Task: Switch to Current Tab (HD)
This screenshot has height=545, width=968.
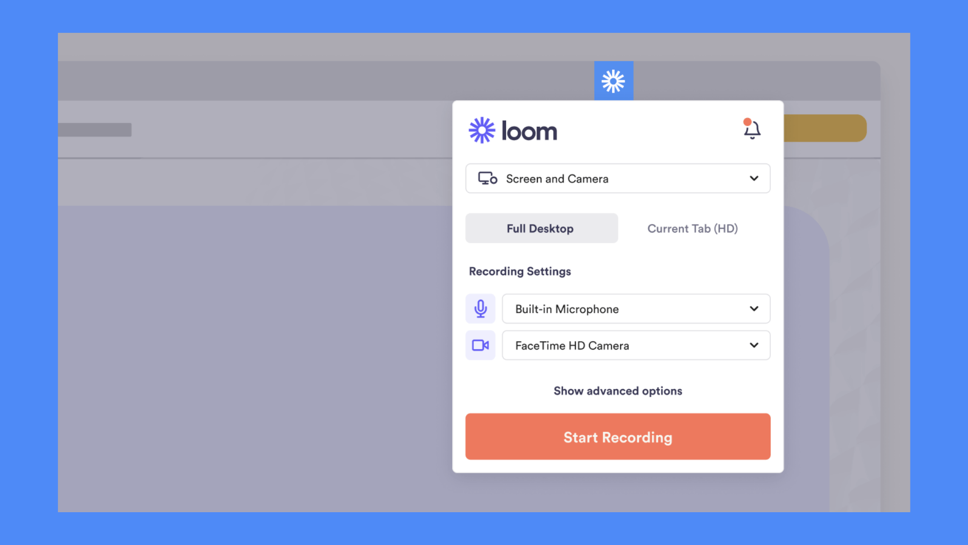Action: 692,229
